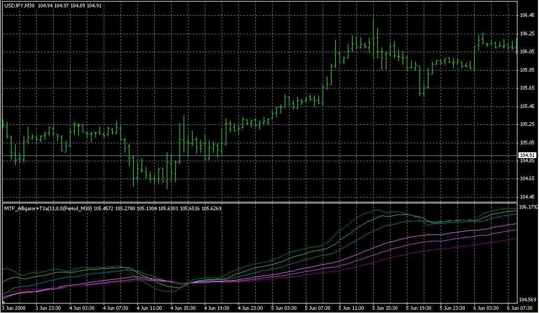Select the 4 Jun 03:30 time label

(x=81, y=308)
